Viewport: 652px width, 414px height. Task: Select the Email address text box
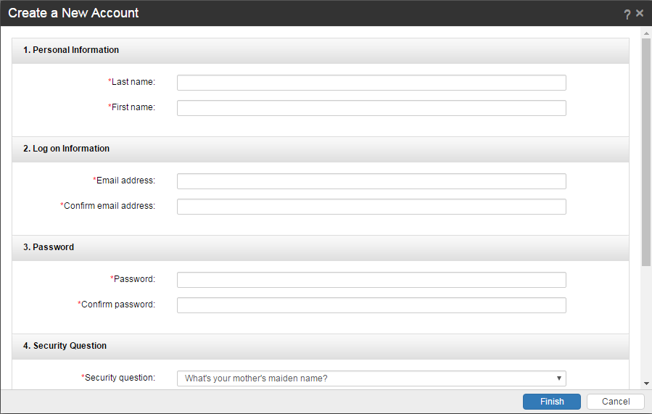(x=371, y=181)
